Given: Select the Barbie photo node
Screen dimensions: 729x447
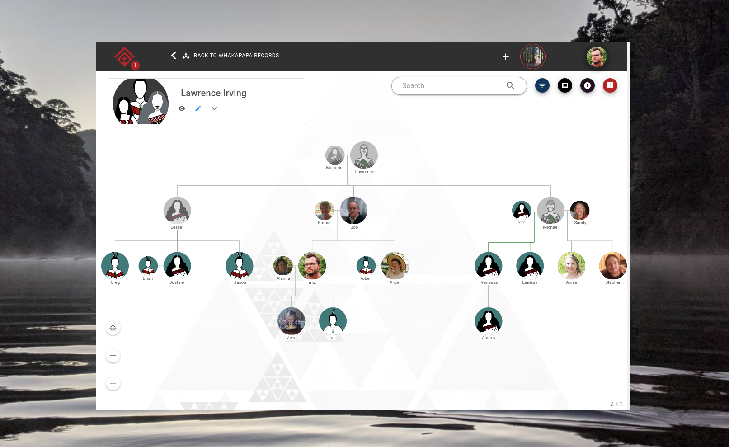Looking at the screenshot, I should pos(325,210).
